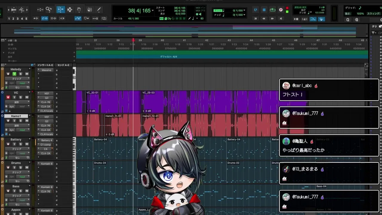Pick the Grabber hand tool
This screenshot has width=382, height=215.
(79, 10)
